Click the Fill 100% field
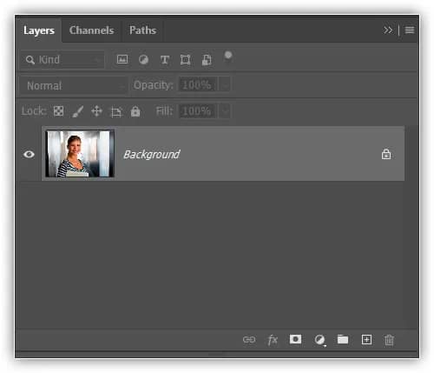The width and height of the screenshot is (434, 373). point(197,111)
